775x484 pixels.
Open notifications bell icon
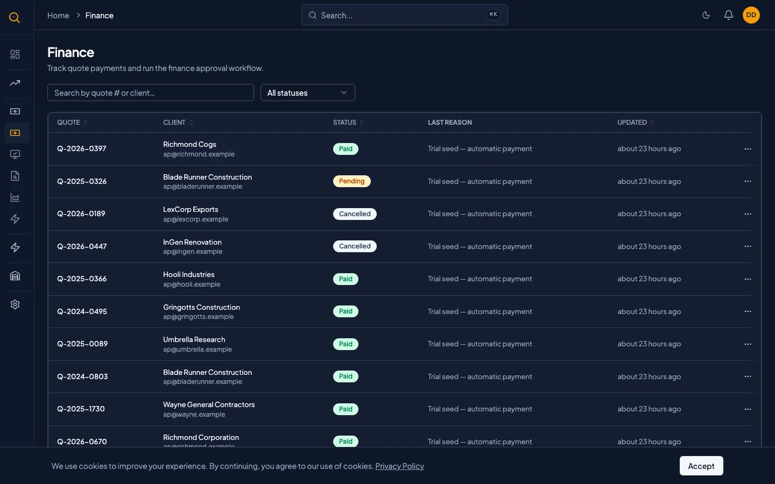point(729,15)
